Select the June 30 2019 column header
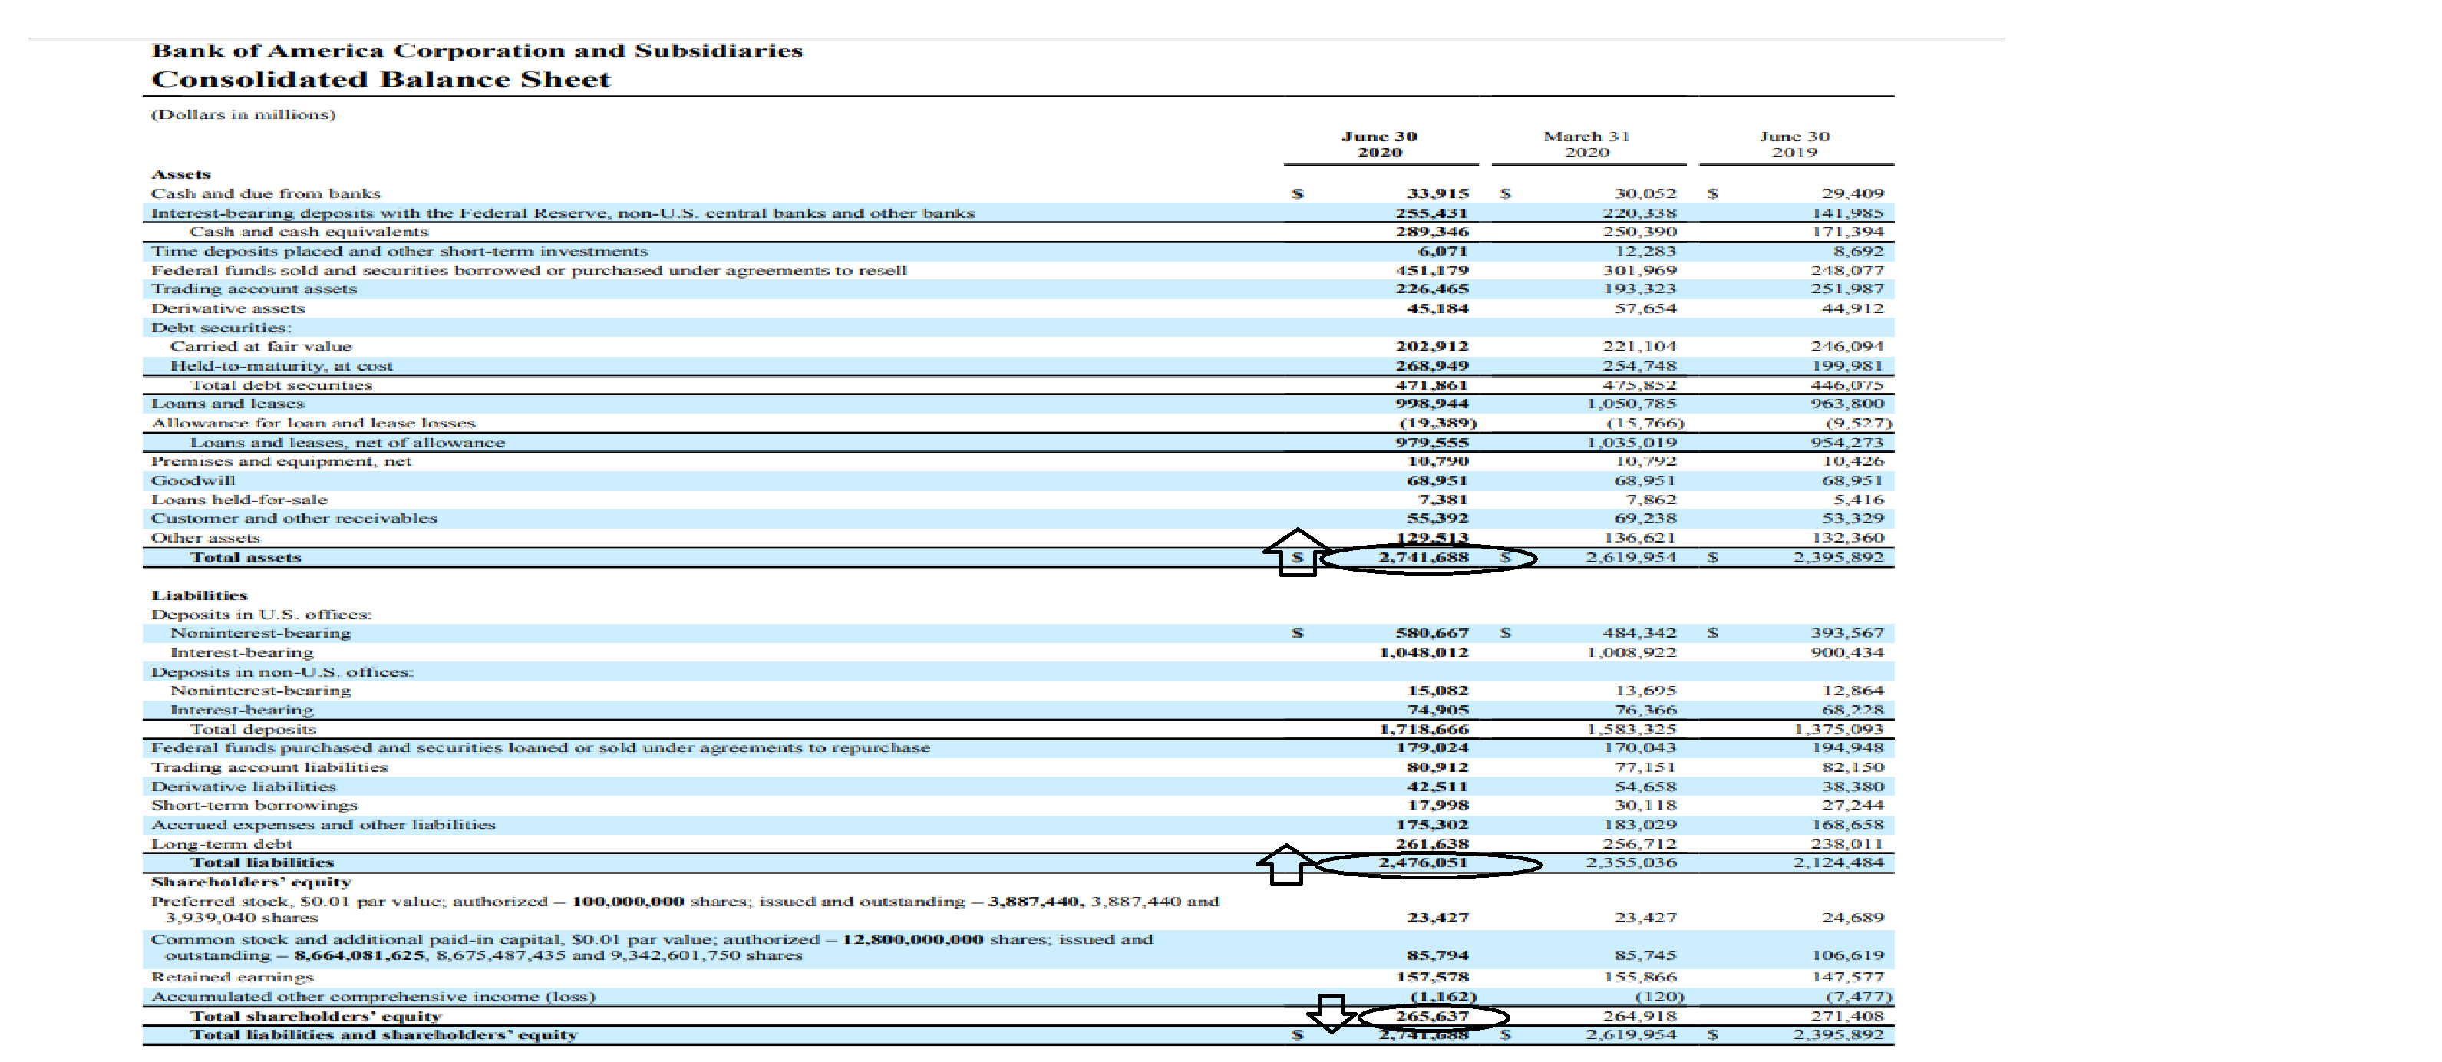 [x=1794, y=144]
